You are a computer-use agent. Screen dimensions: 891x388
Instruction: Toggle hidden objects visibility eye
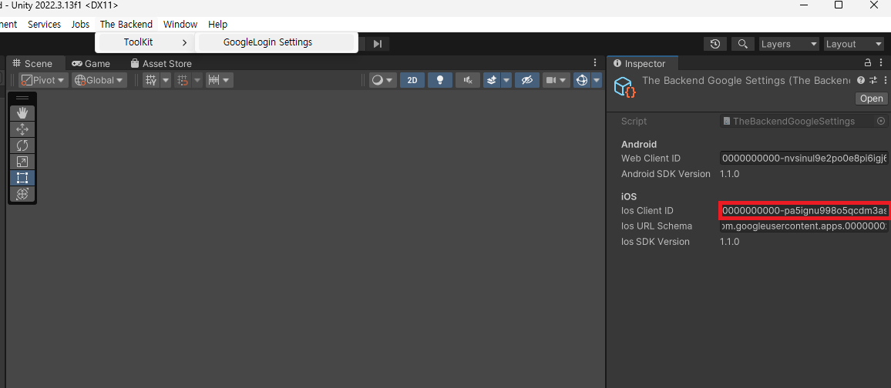(x=526, y=81)
